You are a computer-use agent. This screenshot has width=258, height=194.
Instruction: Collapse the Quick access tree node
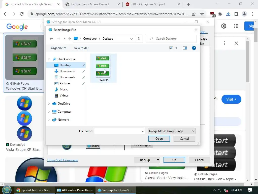49,59
